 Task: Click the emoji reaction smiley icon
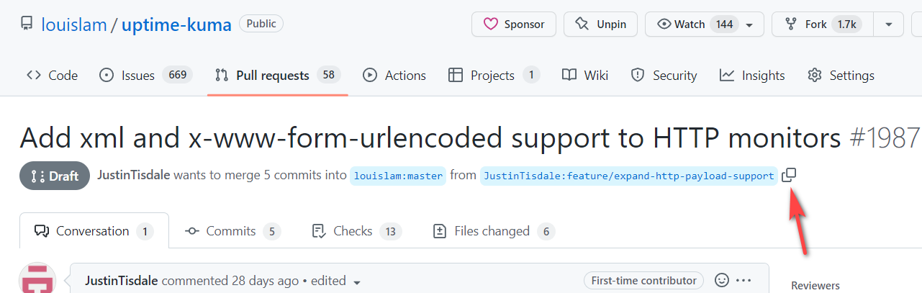(x=722, y=280)
